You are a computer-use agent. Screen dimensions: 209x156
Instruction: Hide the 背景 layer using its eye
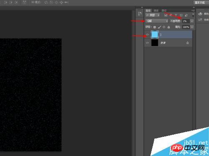click(x=147, y=43)
